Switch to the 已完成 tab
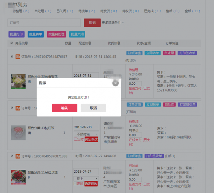Viewport: 214px width, 193px height. pyautogui.click(x=154, y=11)
